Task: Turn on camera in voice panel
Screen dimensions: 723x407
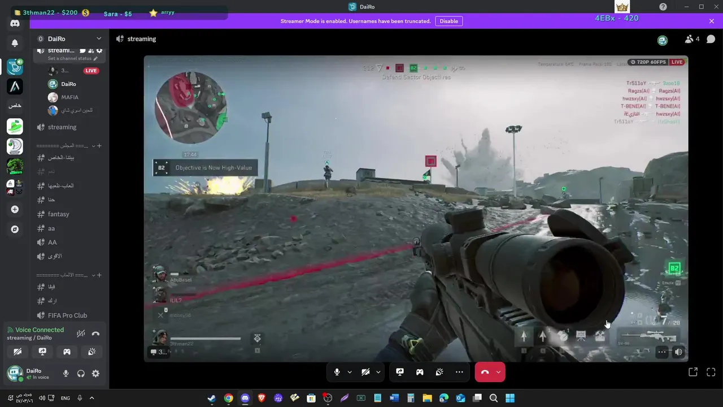Action: 18,352
